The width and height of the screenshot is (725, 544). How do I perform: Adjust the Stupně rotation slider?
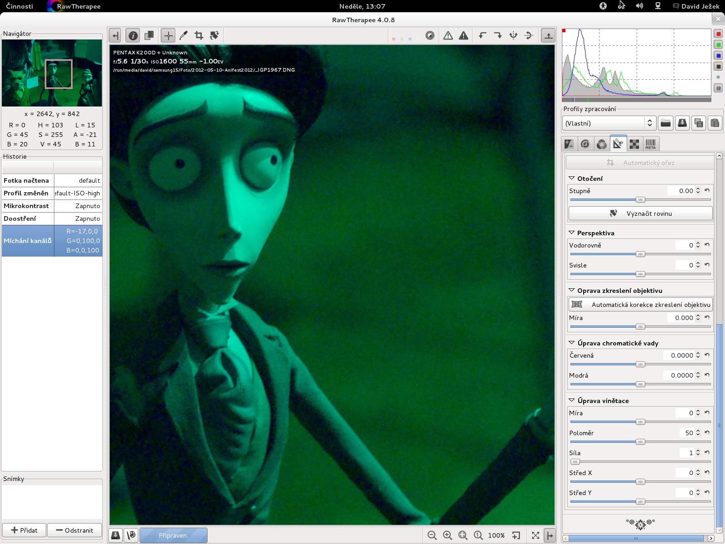[640, 200]
